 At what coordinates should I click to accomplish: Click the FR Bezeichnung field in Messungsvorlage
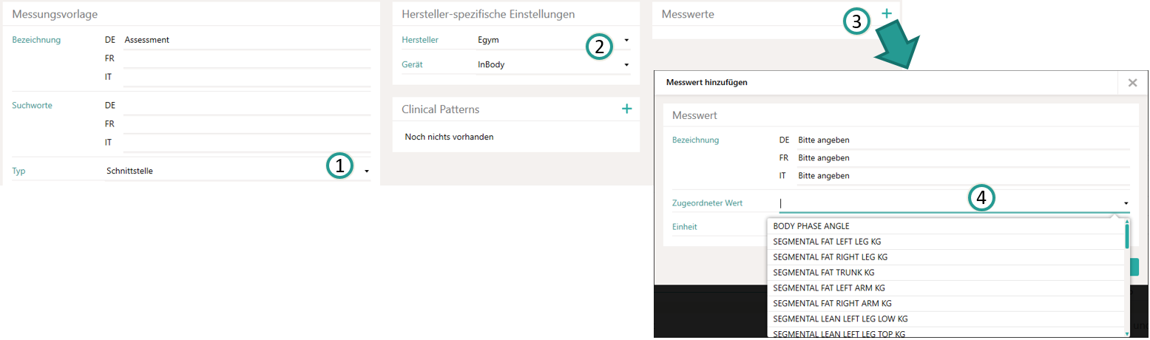pyautogui.click(x=247, y=58)
